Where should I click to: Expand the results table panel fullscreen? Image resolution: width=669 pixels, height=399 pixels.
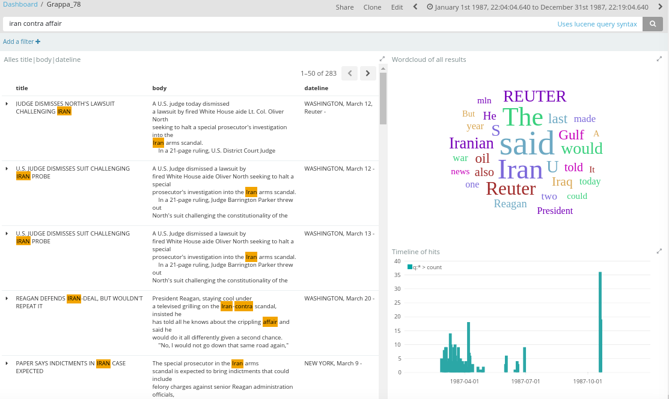(382, 59)
